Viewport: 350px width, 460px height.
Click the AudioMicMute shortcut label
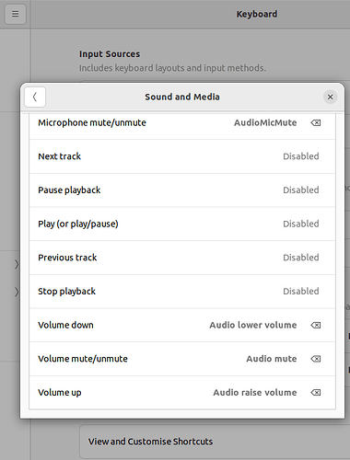tap(265, 122)
